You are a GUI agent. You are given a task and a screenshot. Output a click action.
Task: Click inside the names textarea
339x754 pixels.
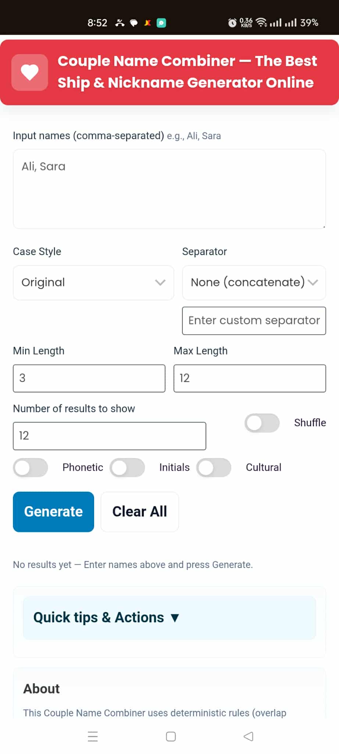169,188
